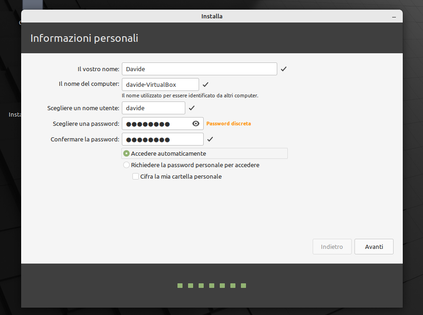Focus the Scegliere una password field
The width and height of the screenshot is (423, 315).
click(x=163, y=124)
